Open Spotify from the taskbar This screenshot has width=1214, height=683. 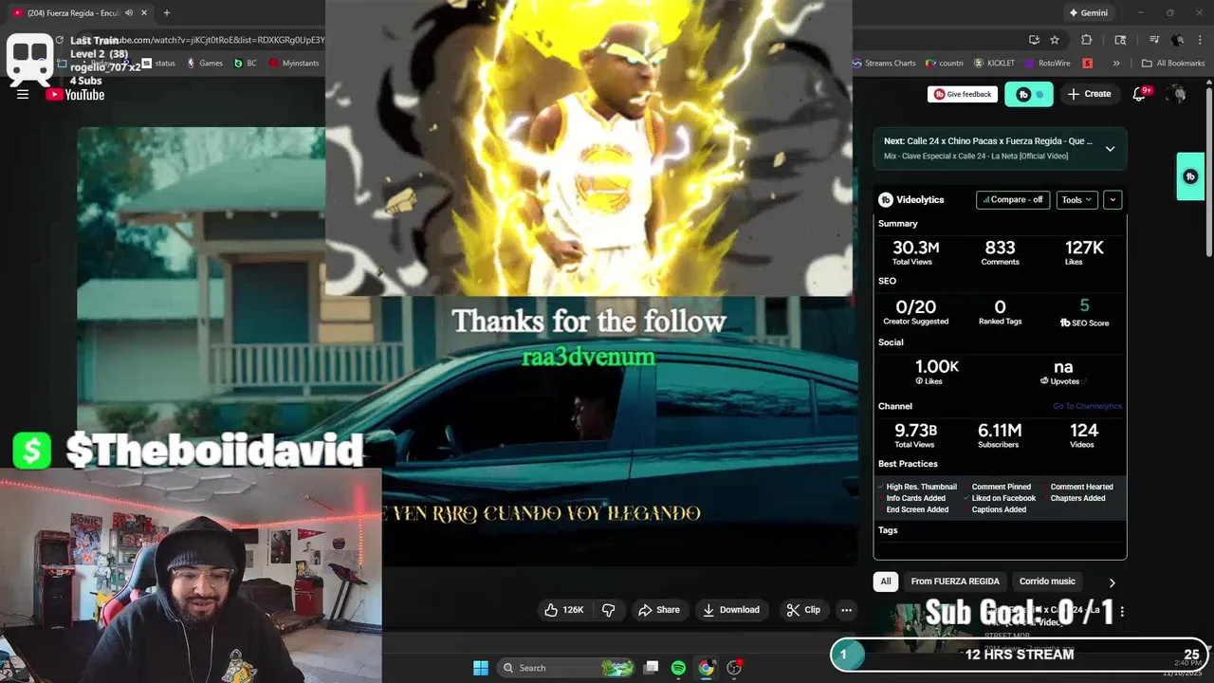click(678, 668)
